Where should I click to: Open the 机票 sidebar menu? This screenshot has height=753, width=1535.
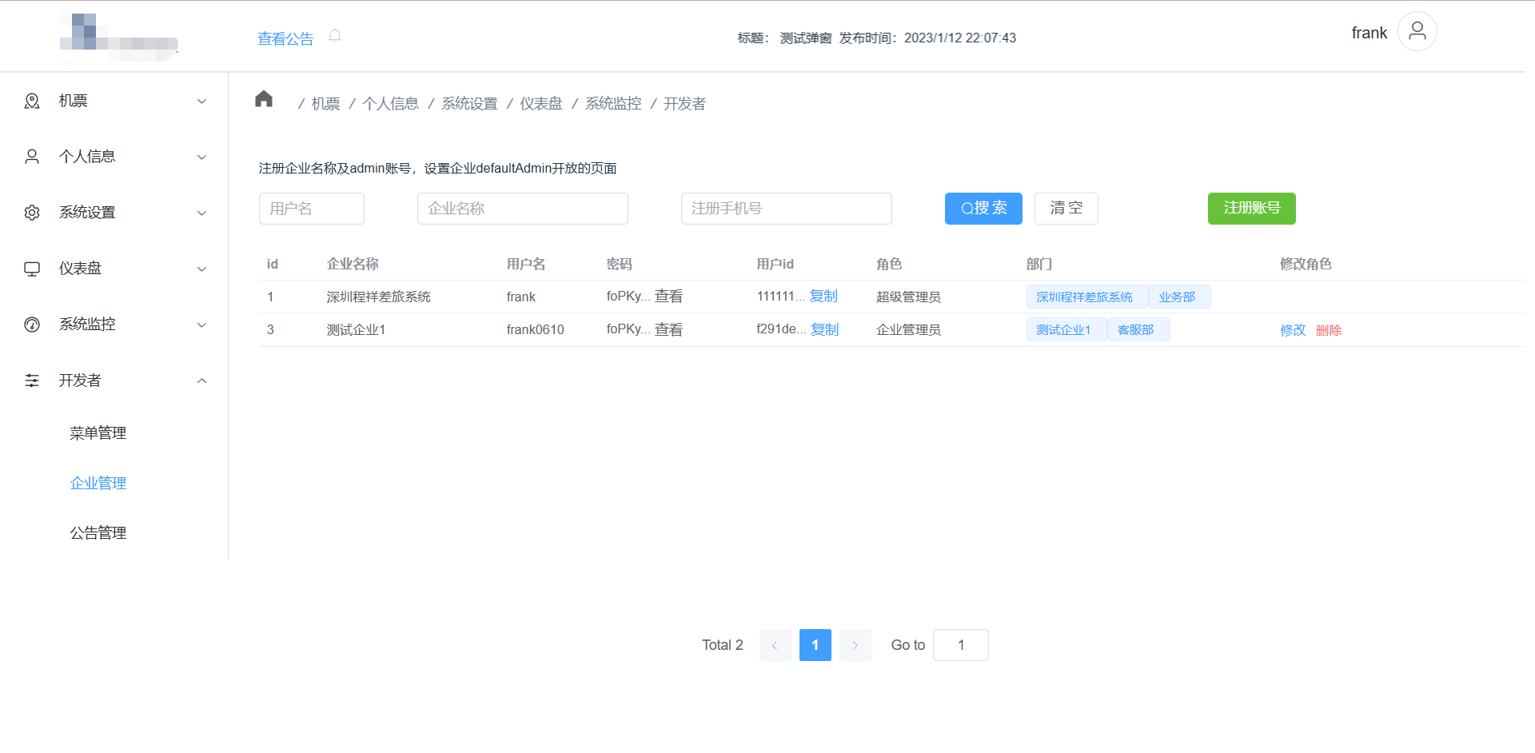(114, 101)
